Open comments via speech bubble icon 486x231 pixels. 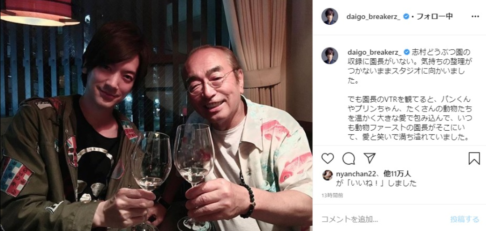click(x=349, y=158)
